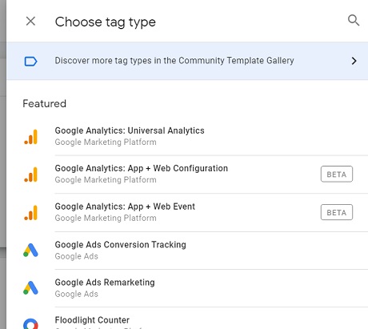
Task: Click the Choose tag type title
Action: point(106,22)
